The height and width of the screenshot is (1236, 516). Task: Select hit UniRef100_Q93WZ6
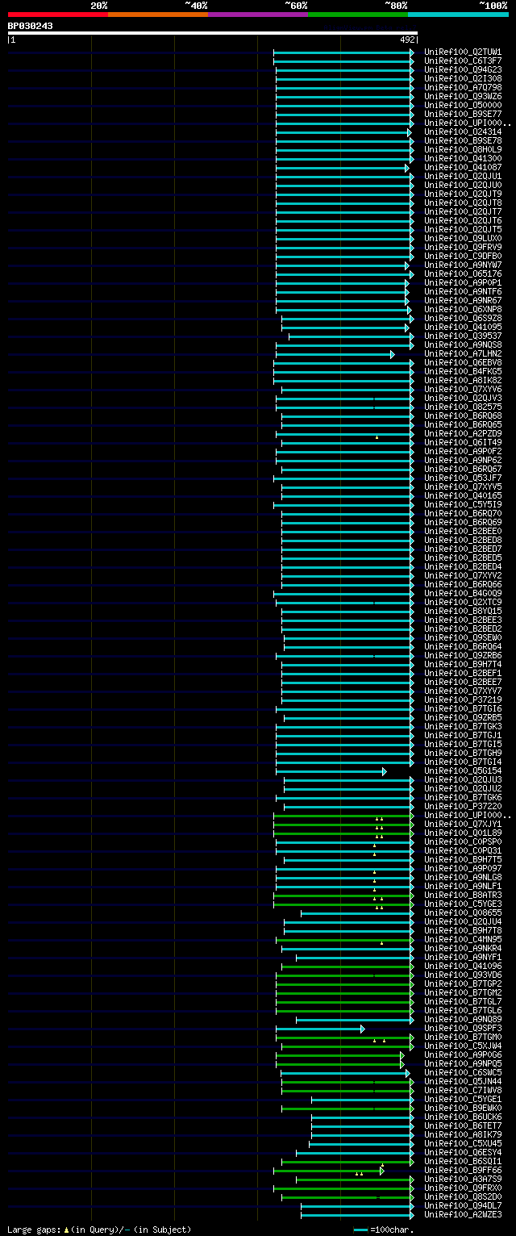click(x=463, y=96)
